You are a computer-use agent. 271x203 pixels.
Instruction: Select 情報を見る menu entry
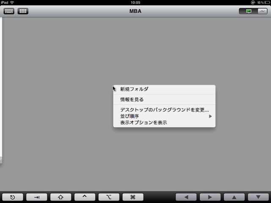(164, 99)
